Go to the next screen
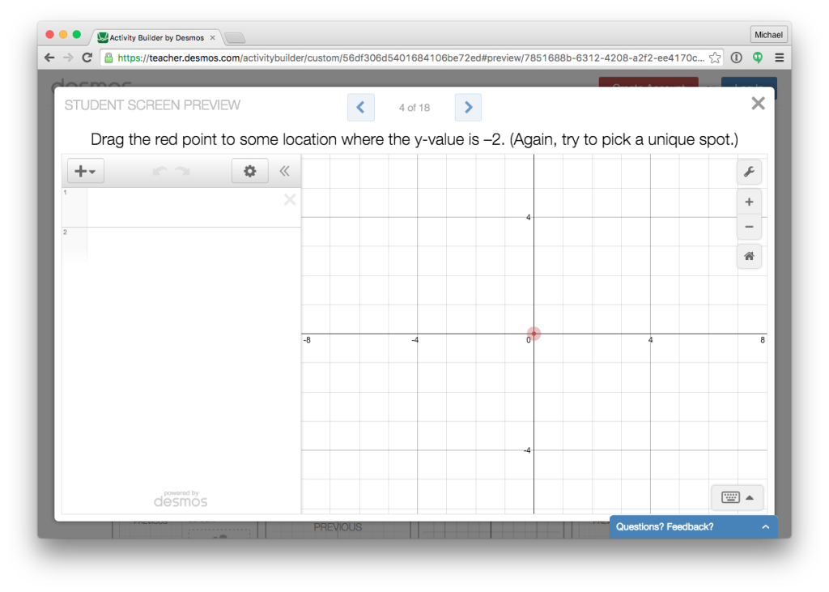Image resolution: width=829 pixels, height=592 pixels. click(x=468, y=107)
